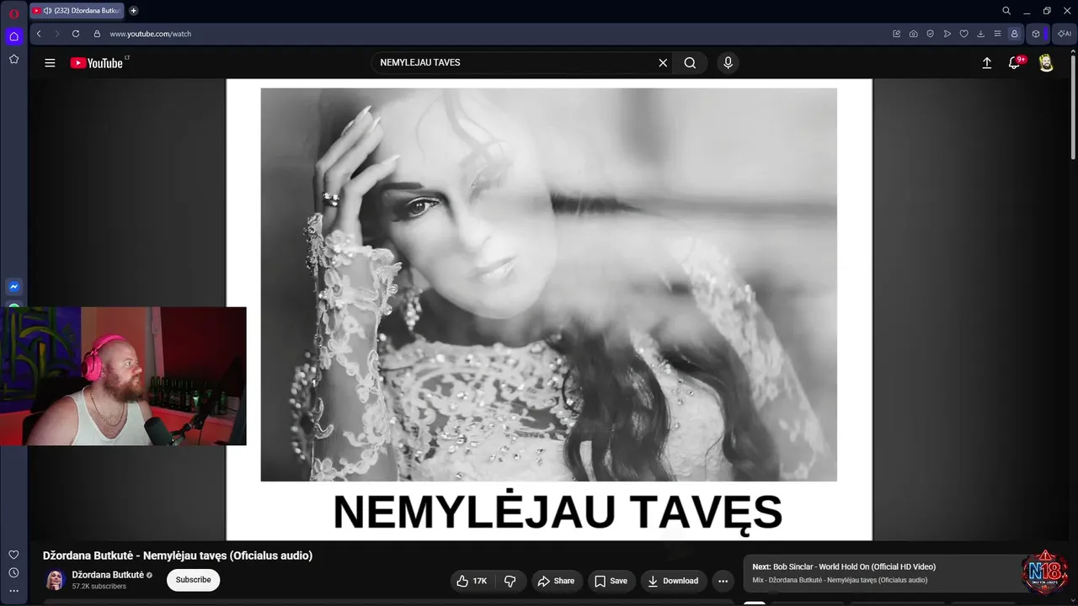Screen dimensions: 1078x606
Task: Like the video with 17K likes
Action: pyautogui.click(x=472, y=581)
